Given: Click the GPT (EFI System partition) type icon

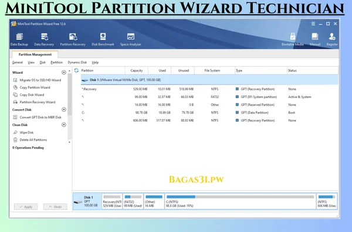Looking at the screenshot, I should [x=237, y=97].
